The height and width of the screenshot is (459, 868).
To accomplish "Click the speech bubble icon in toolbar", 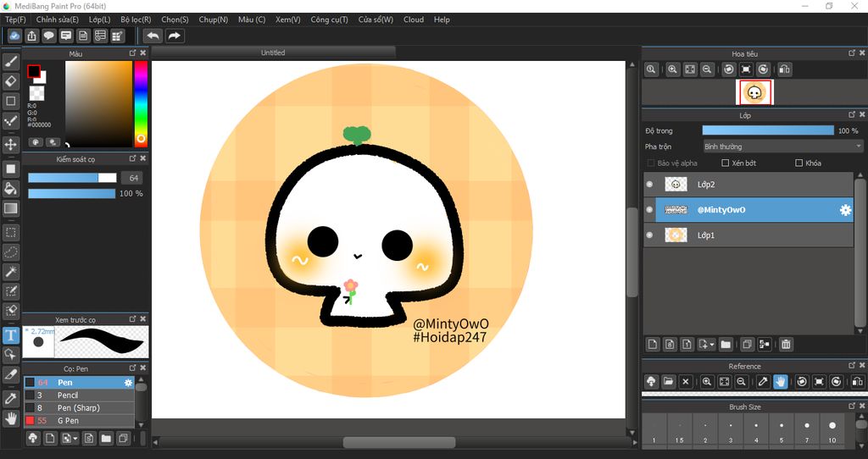I will [48, 36].
